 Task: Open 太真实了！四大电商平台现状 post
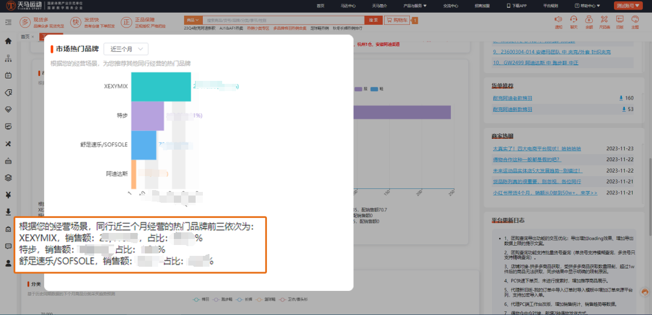[537, 148]
